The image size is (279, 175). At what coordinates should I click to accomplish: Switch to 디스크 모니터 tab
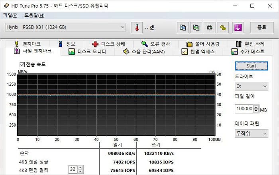click(87, 52)
